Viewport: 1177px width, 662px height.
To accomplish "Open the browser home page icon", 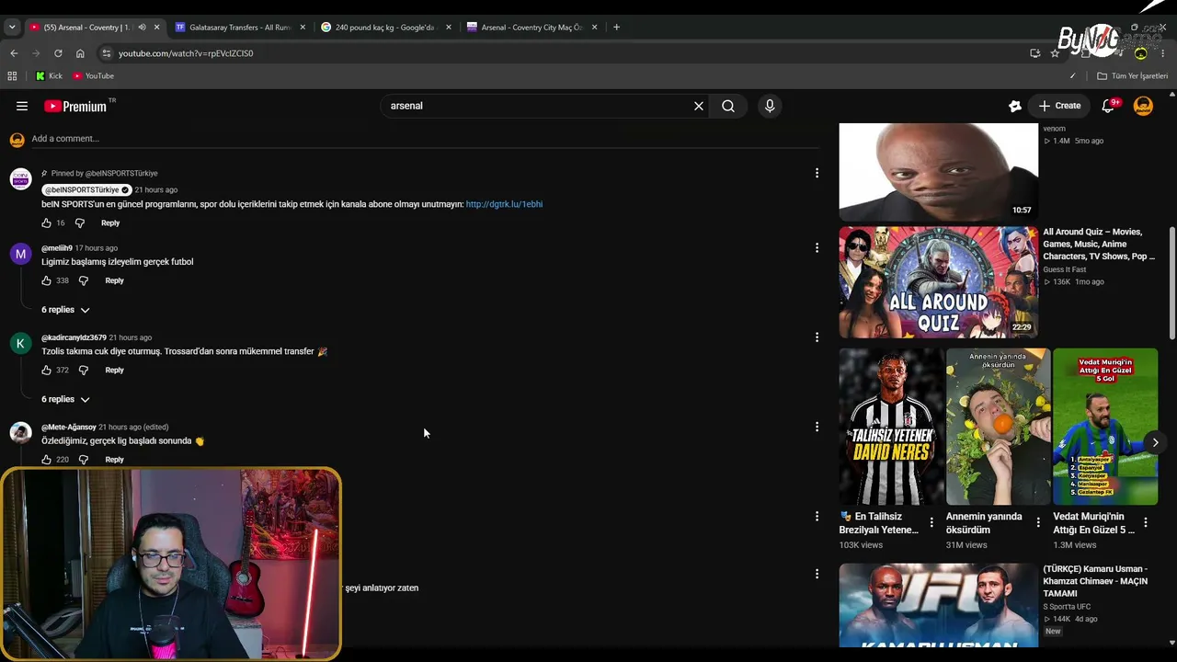I will [80, 53].
